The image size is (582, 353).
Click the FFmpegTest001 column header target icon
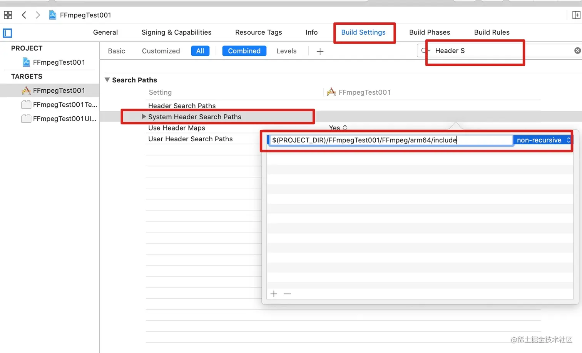pos(331,92)
